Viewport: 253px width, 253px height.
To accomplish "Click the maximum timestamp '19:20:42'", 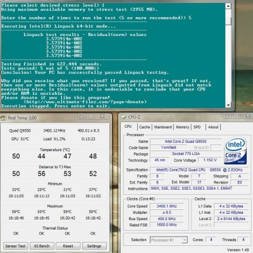I will point(68,218).
